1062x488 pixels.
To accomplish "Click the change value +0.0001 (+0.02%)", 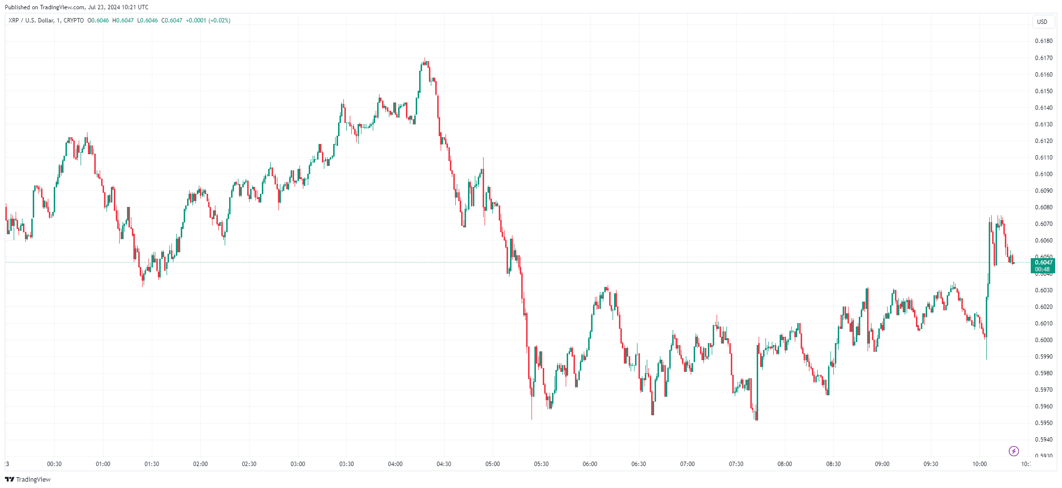I will [x=208, y=20].
